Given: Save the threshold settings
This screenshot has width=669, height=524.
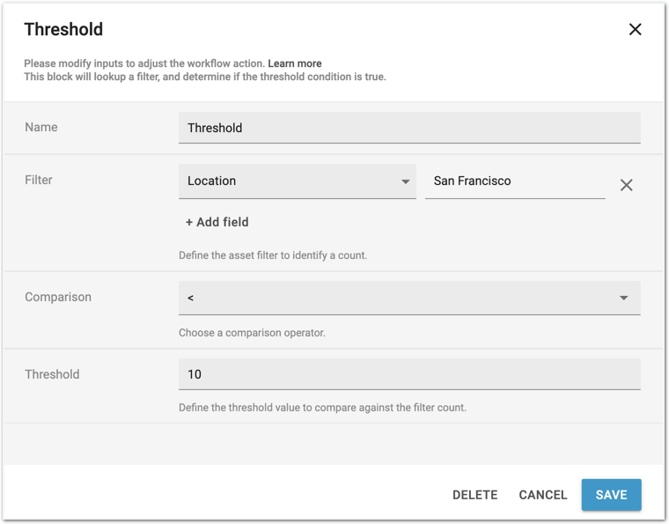Looking at the screenshot, I should point(611,495).
